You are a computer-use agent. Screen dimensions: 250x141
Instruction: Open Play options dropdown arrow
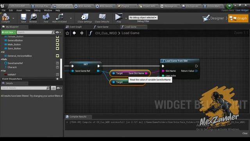point(126,18)
